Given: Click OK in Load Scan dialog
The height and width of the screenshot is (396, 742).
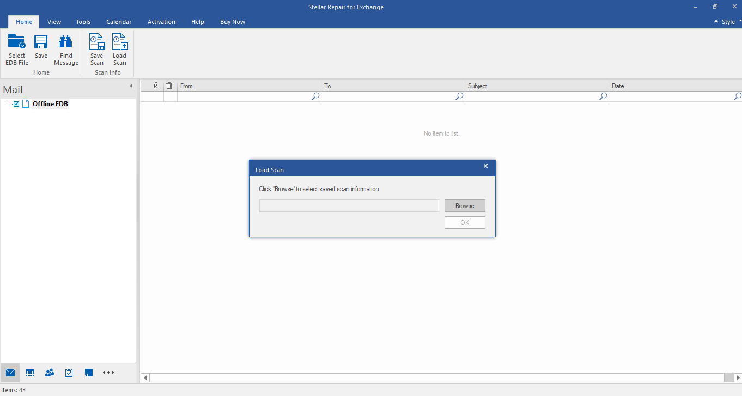Looking at the screenshot, I should tap(465, 222).
